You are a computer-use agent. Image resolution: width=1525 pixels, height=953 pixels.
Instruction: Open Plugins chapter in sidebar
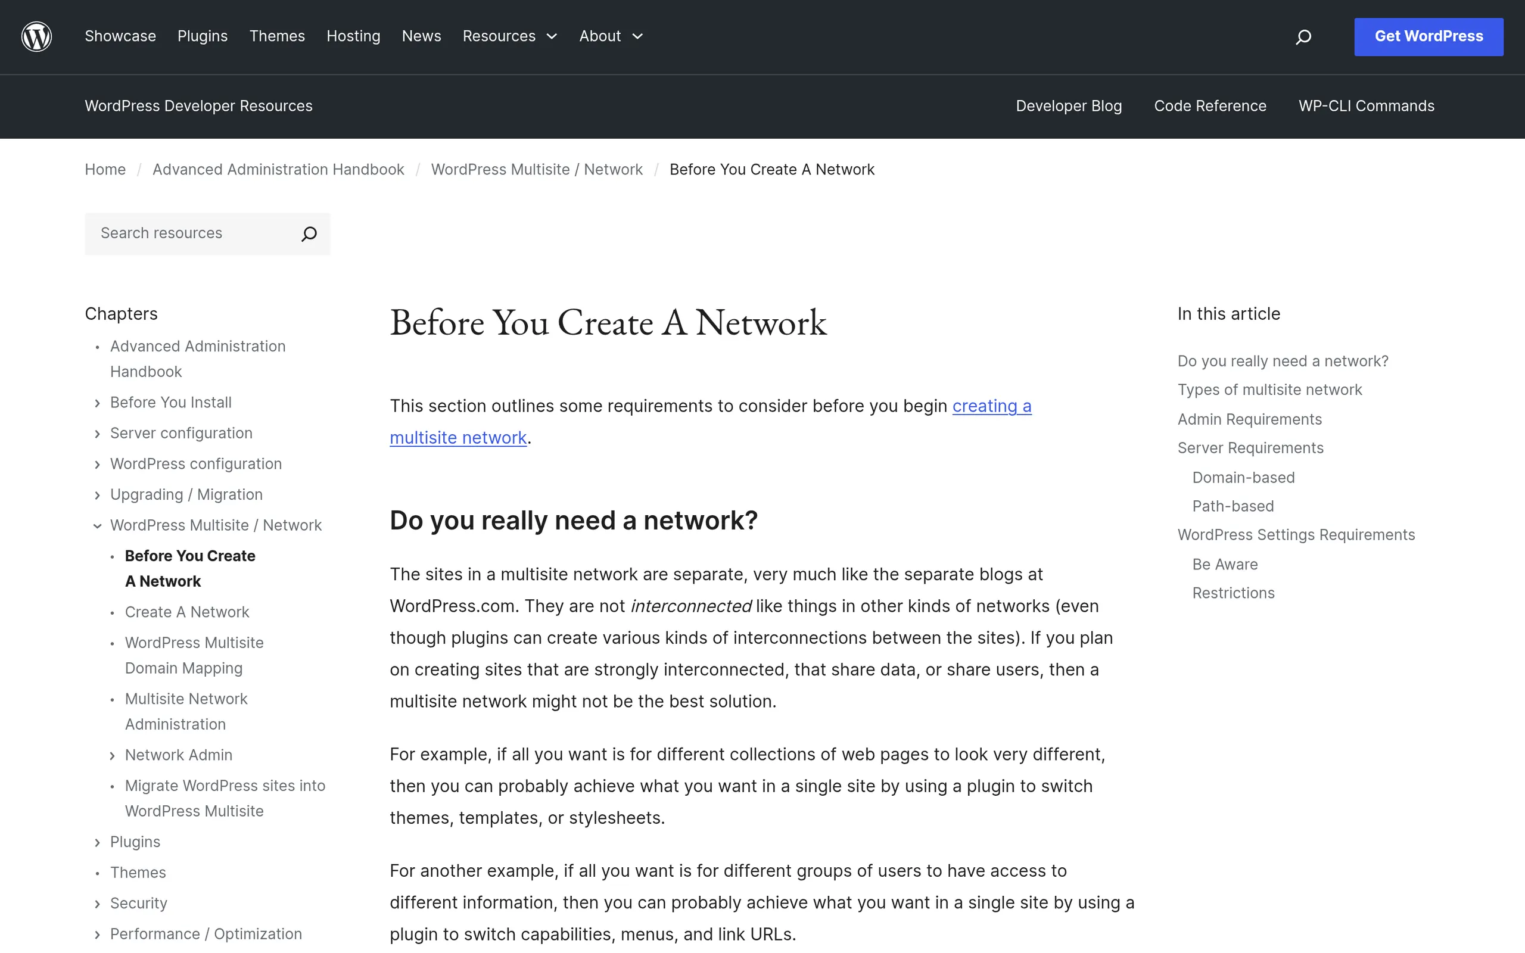pyautogui.click(x=135, y=842)
